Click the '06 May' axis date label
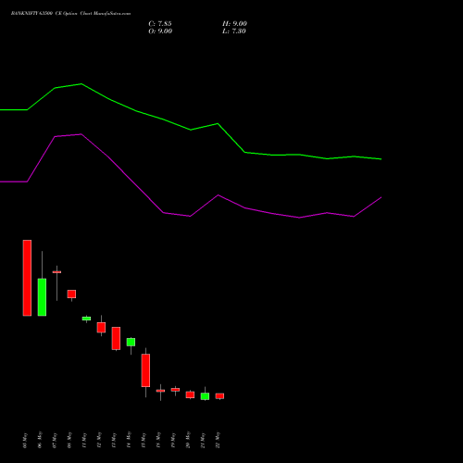Viewport: 463px width, 463px height. (40, 440)
